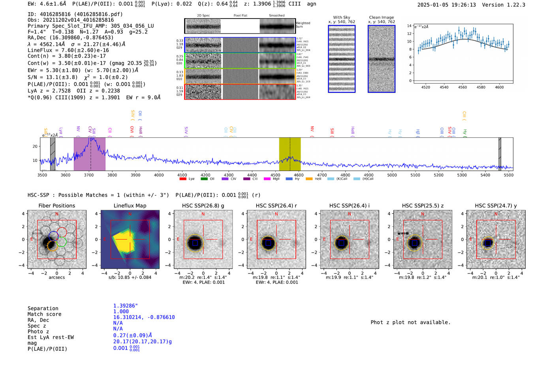This screenshot has width=553, height=376.
Task: Click the red Lyα legend swatch
Action: (x=182, y=179)
